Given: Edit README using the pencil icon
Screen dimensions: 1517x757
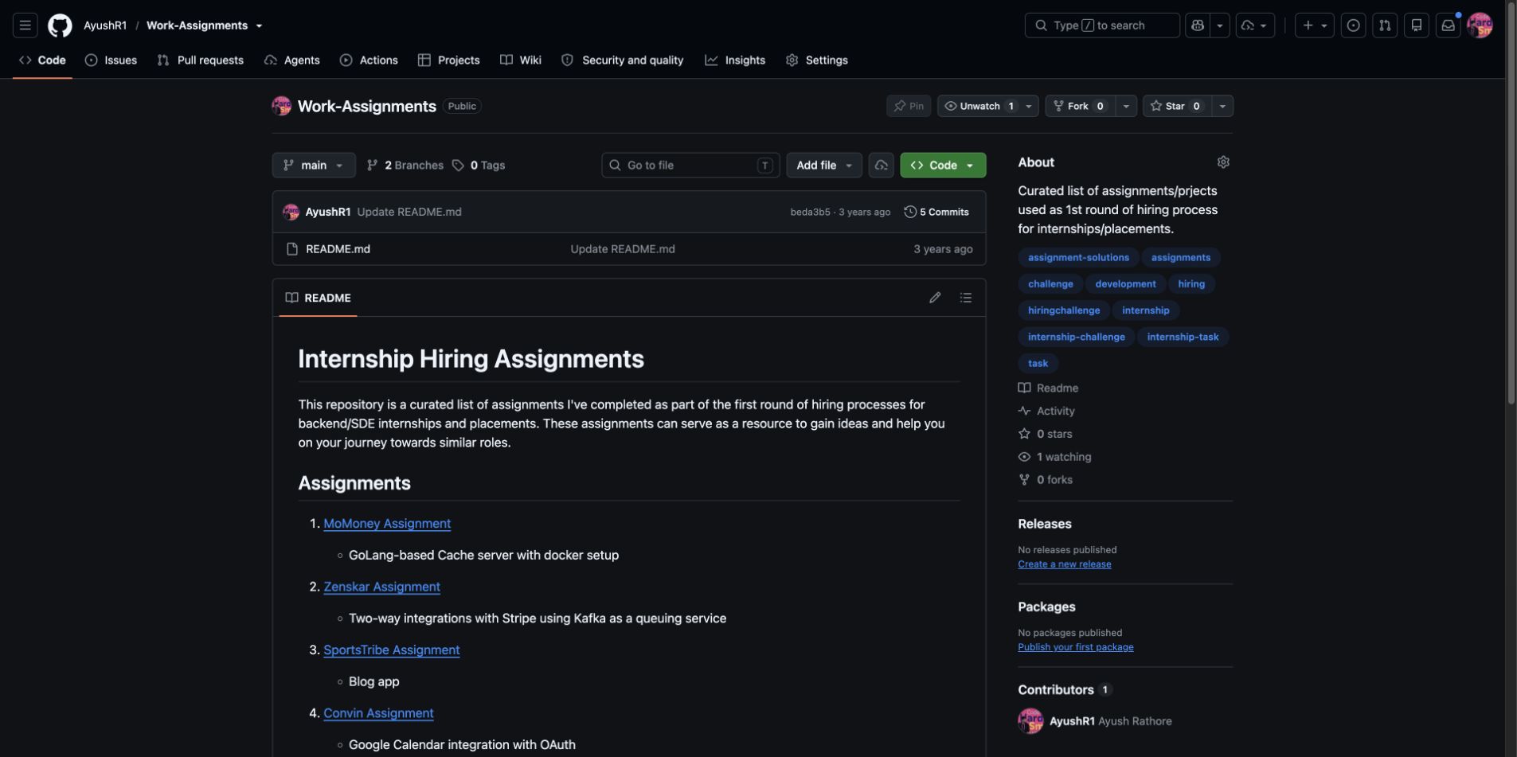Looking at the screenshot, I should tap(934, 298).
